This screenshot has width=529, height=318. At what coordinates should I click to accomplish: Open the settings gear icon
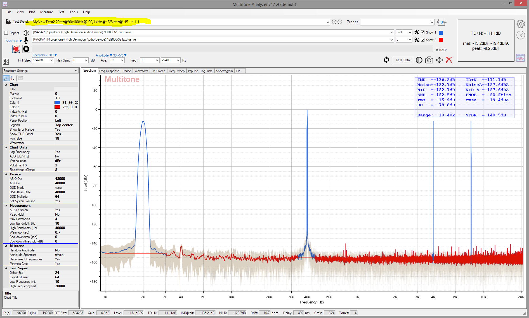pos(521,24)
